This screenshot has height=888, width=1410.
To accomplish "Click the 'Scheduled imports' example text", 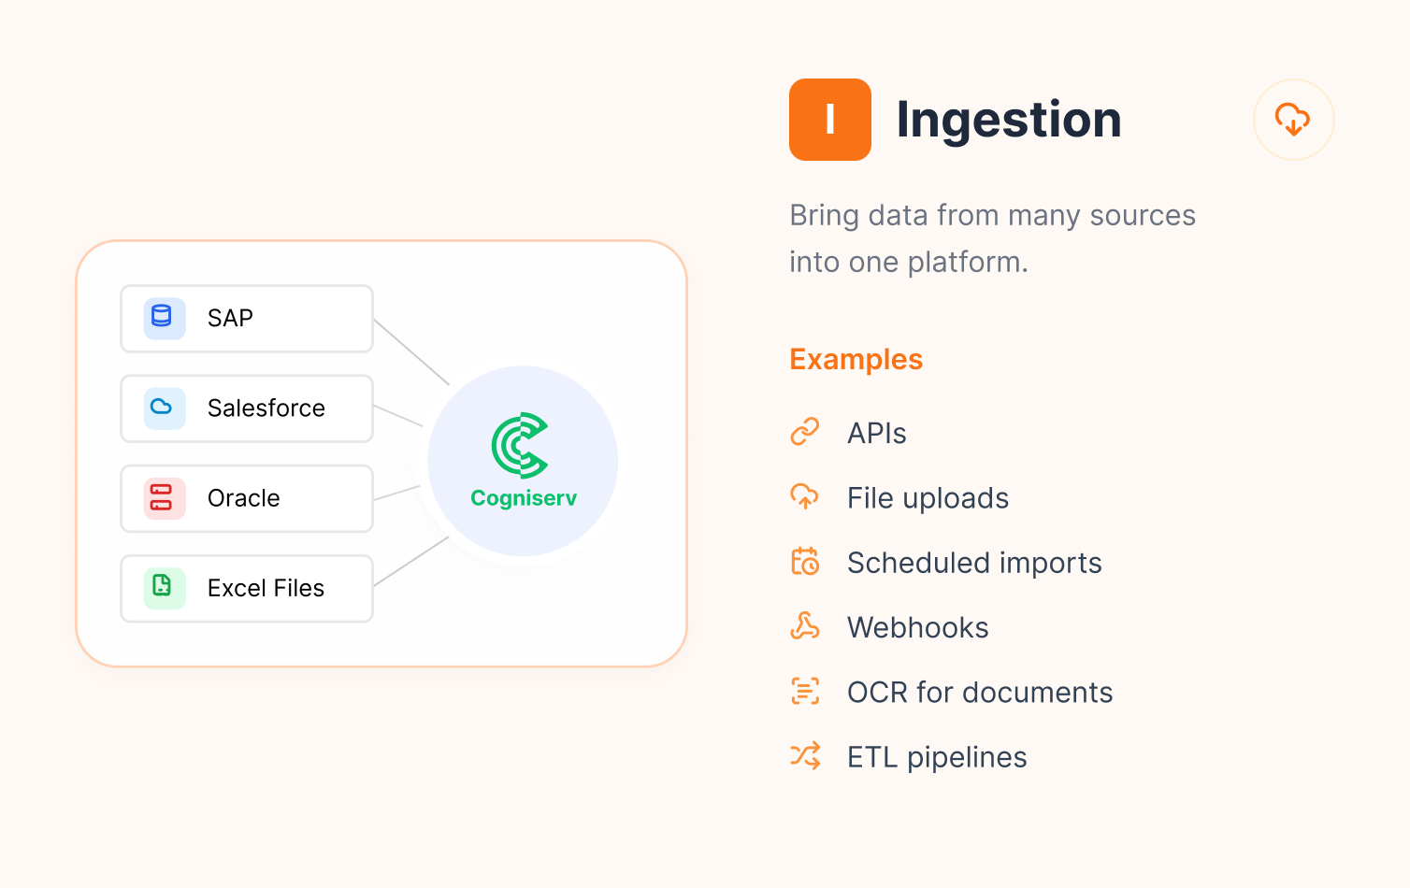I will 974,563.
